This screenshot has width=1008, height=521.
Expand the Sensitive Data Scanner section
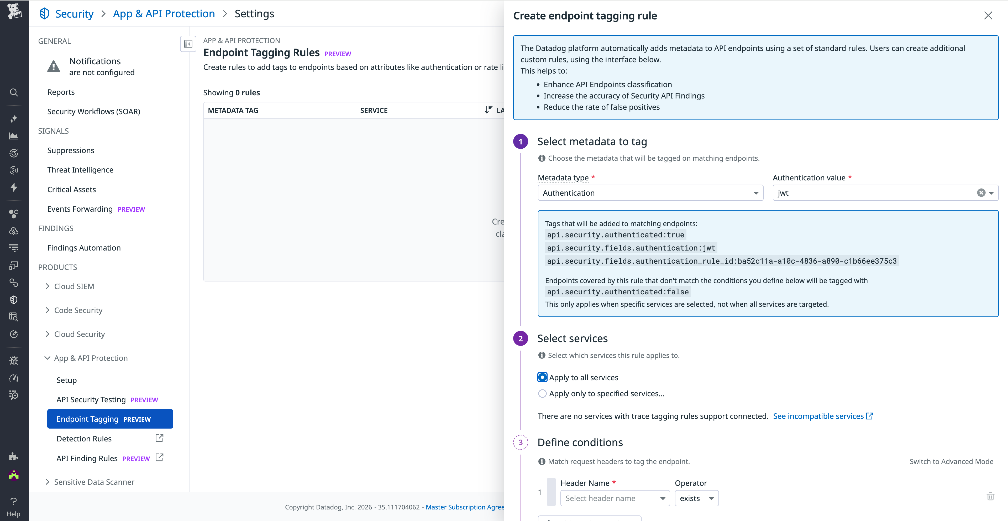(90, 482)
